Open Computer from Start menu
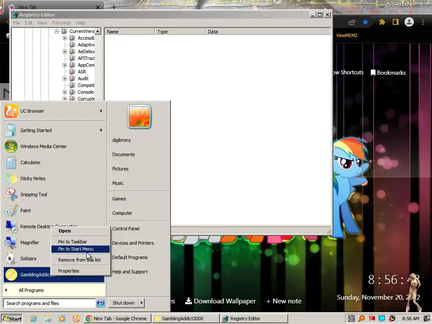Viewport: 432px width, 324px height. (122, 213)
